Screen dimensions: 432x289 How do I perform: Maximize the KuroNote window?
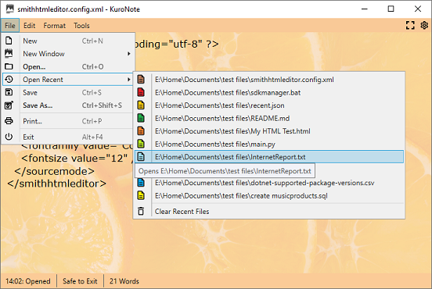click(391, 9)
